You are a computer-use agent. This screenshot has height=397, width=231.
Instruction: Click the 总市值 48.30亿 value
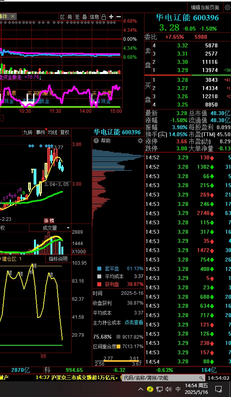[220, 113]
